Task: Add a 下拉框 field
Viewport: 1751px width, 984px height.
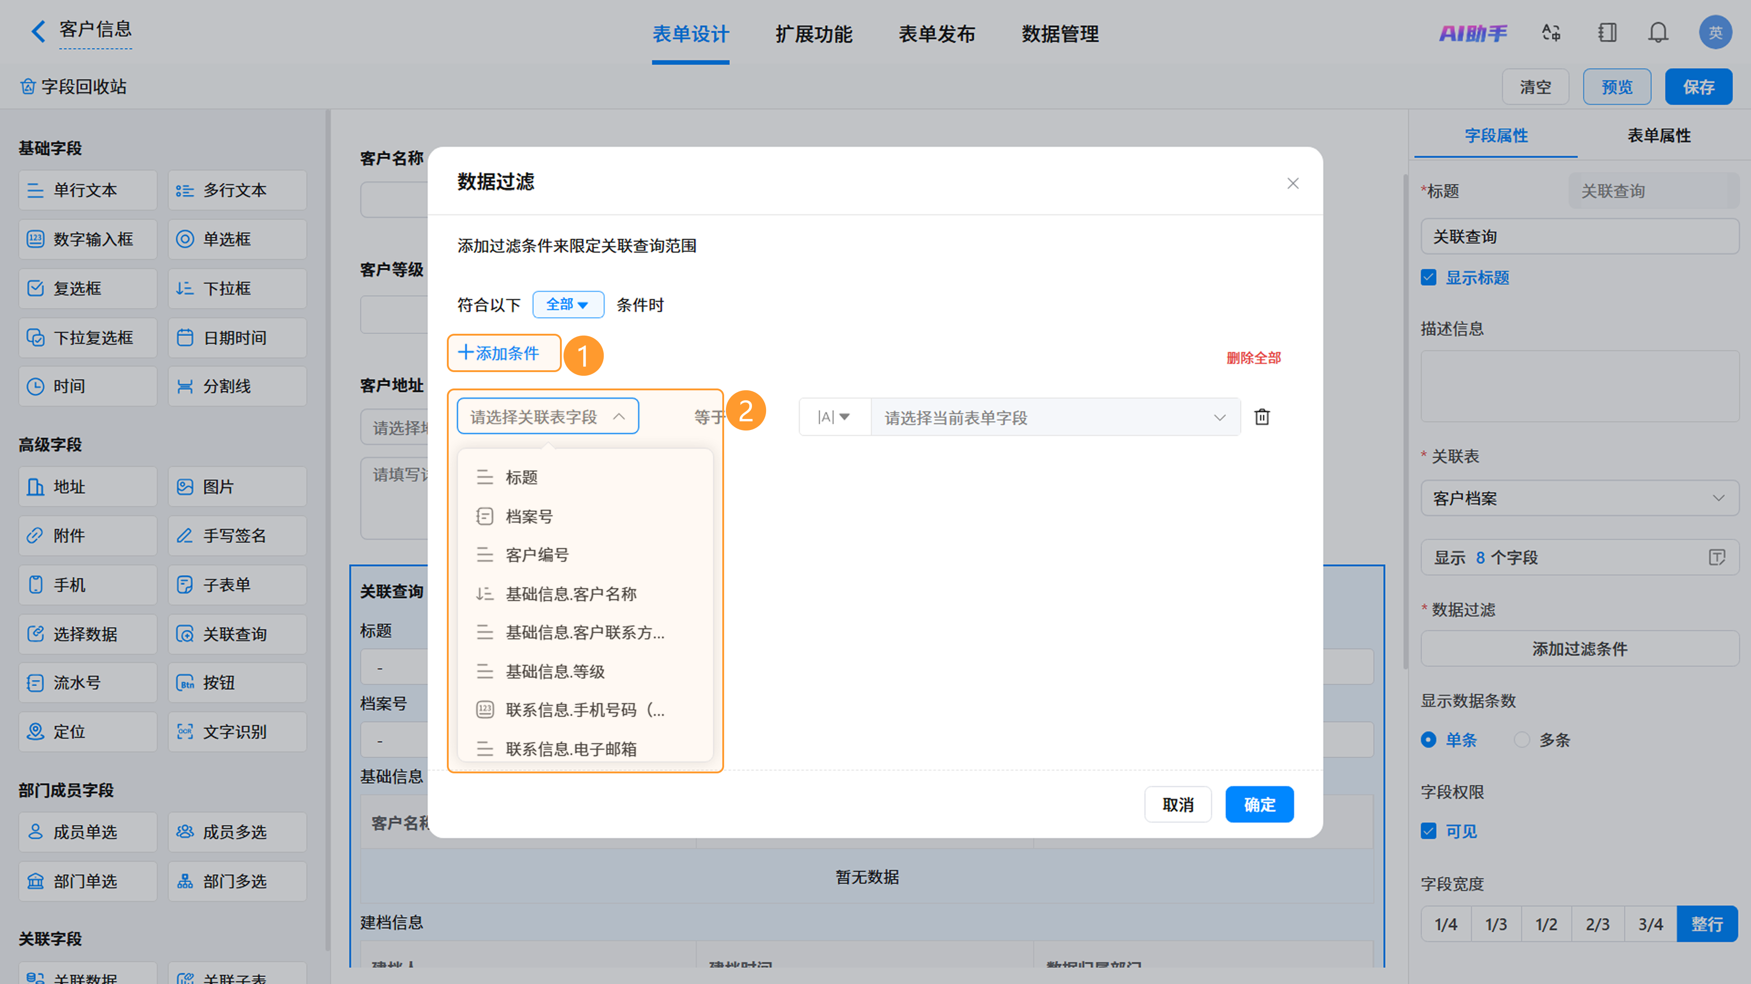Action: point(237,288)
